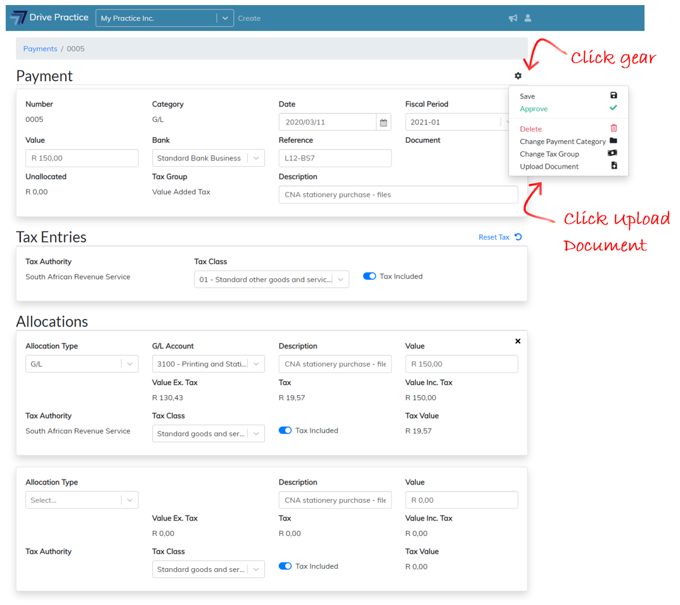The image size is (680, 605).
Task: Open the Fiscal Period 2021-01 dropdown
Action: (457, 122)
